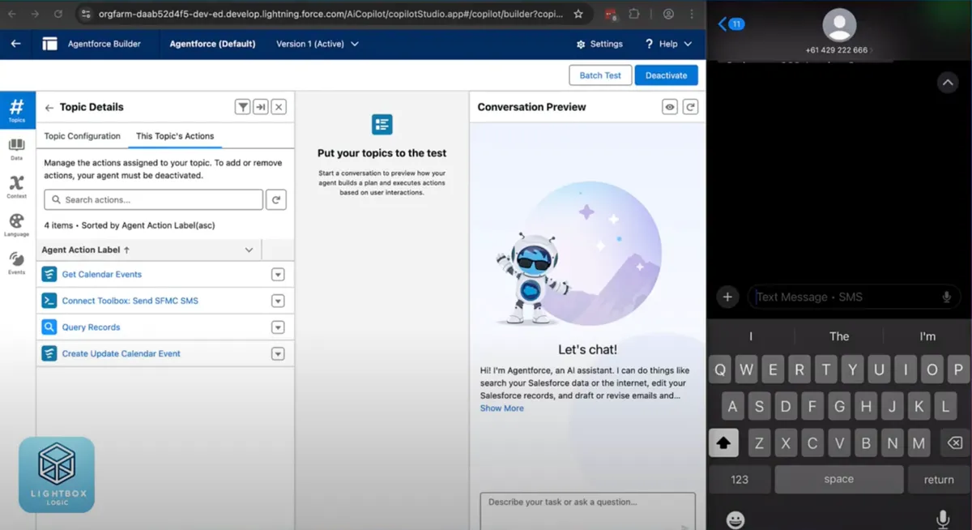Reset the Conversation Preview with refresh icon
Screen dimensions: 972x530
(x=690, y=107)
